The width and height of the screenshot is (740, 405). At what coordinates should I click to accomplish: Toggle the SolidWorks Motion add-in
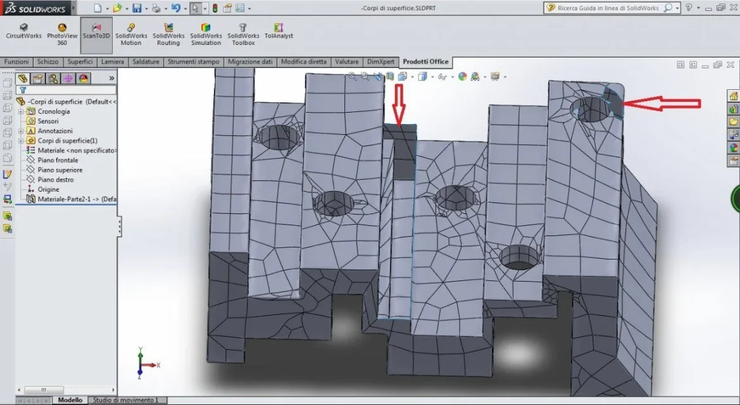(131, 32)
